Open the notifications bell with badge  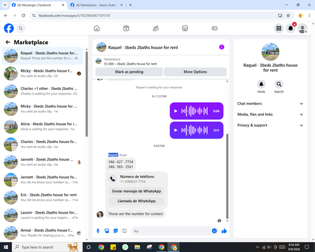tap(290, 28)
